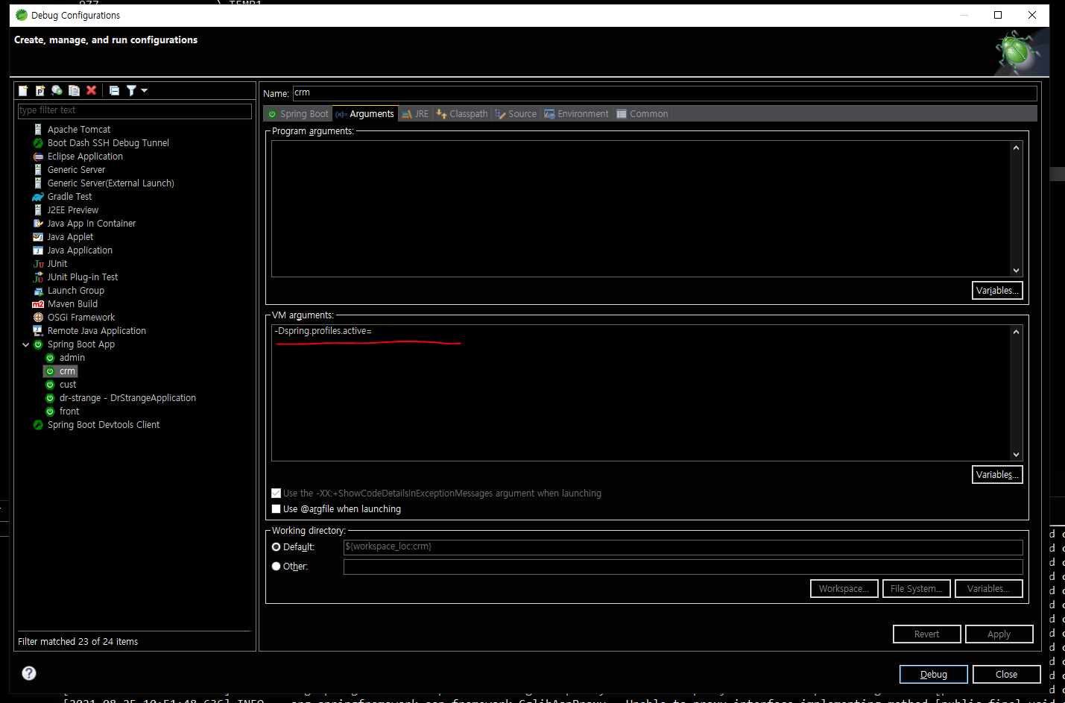This screenshot has height=703, width=1065.
Task: Click the File System... button
Action: coord(917,589)
